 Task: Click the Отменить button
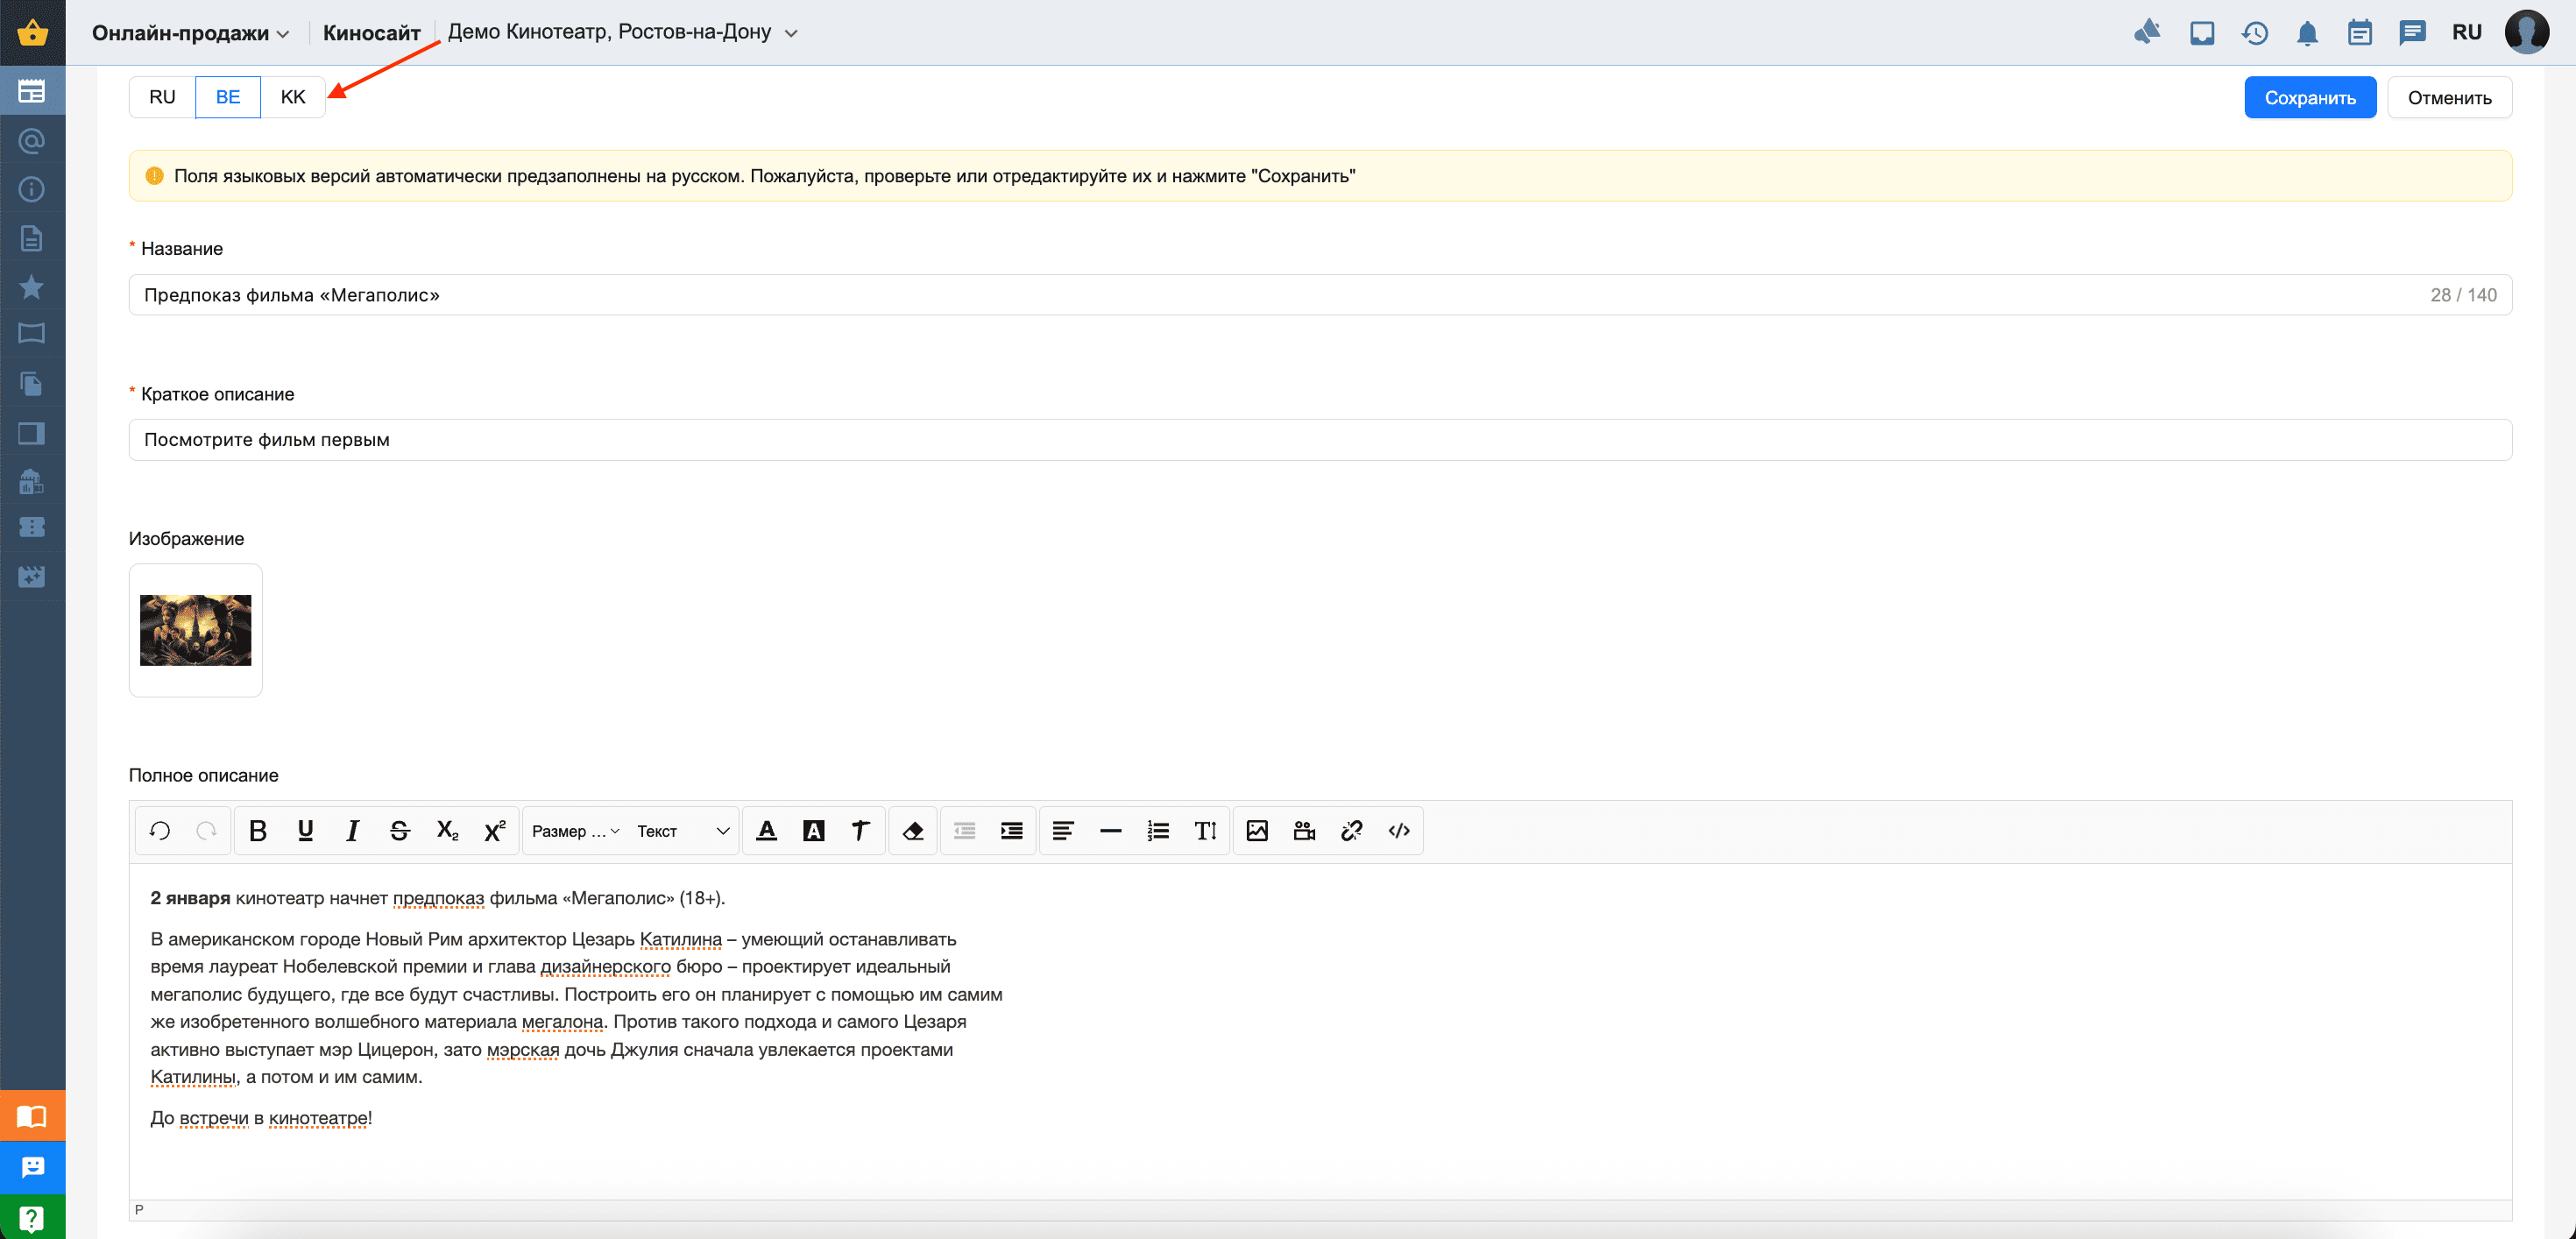[2448, 97]
